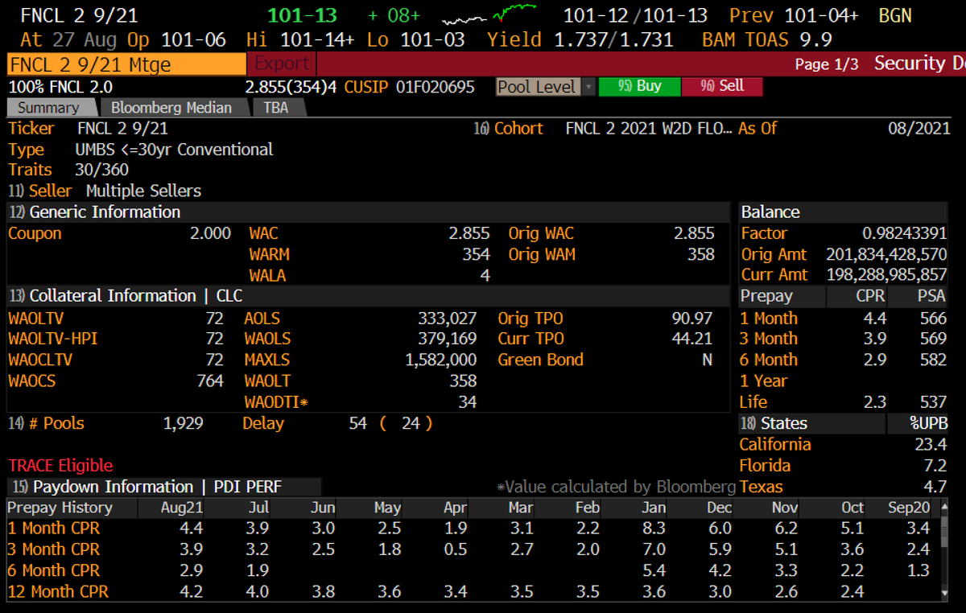Open the Generic Information section
Image resolution: width=966 pixels, height=613 pixels.
[94, 212]
